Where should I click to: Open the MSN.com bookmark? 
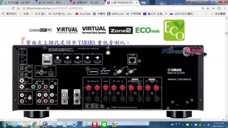[116, 14]
